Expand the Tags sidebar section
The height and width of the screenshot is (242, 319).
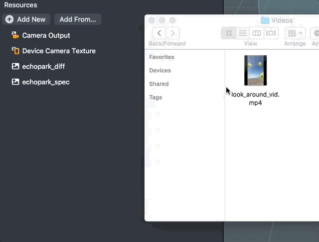[156, 97]
